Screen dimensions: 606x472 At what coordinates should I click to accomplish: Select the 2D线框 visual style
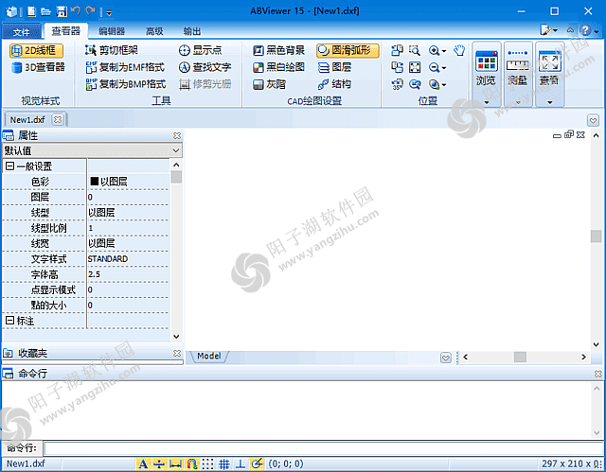click(36, 50)
